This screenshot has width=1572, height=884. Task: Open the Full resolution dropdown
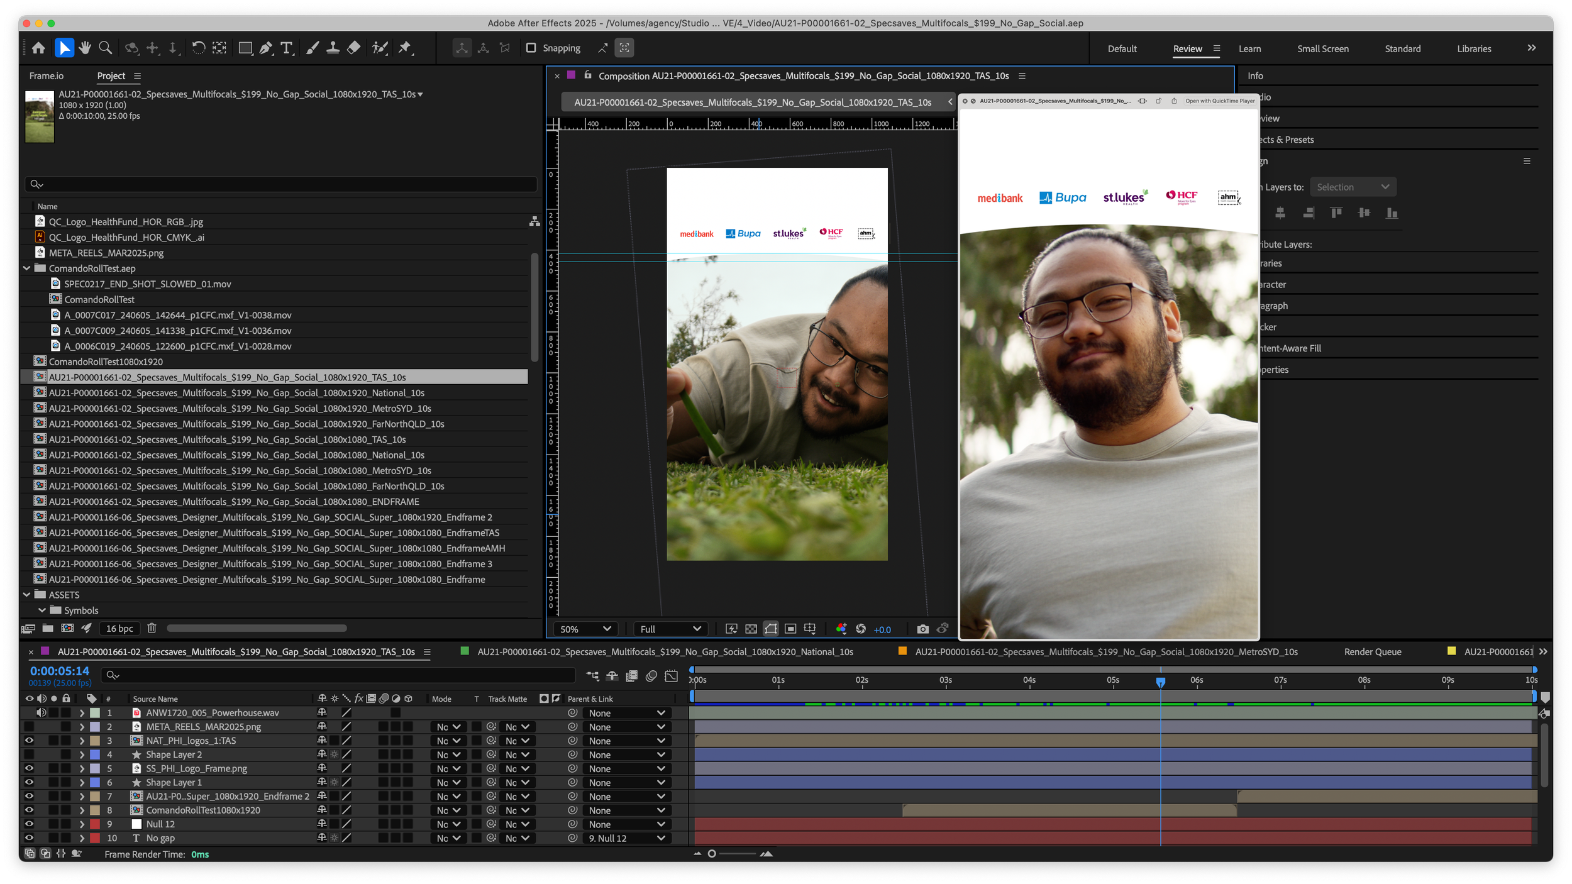pos(670,629)
